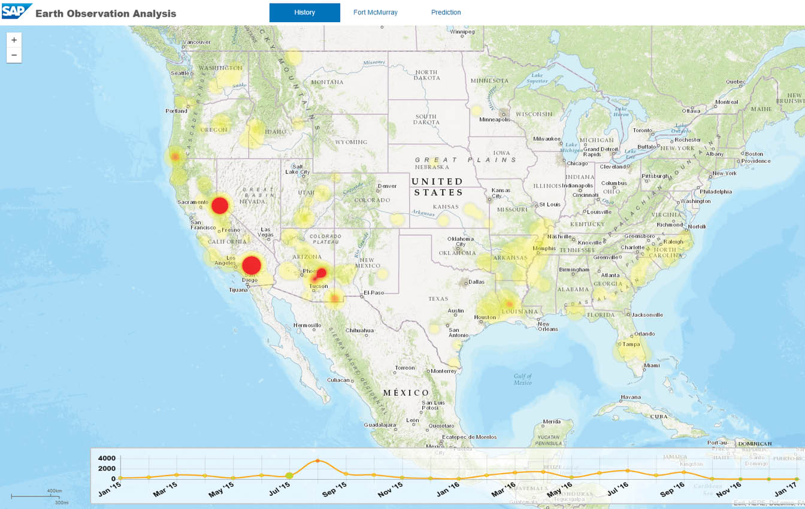The height and width of the screenshot is (509, 805).
Task: Select the May '15 timeline data point
Action: click(233, 478)
